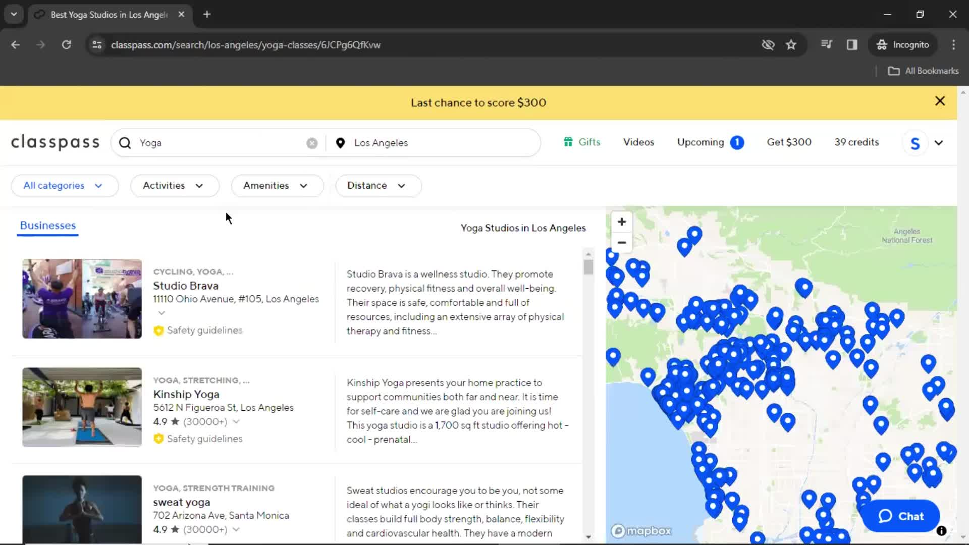Open site information icon in address bar
Image resolution: width=969 pixels, height=545 pixels.
coord(97,45)
